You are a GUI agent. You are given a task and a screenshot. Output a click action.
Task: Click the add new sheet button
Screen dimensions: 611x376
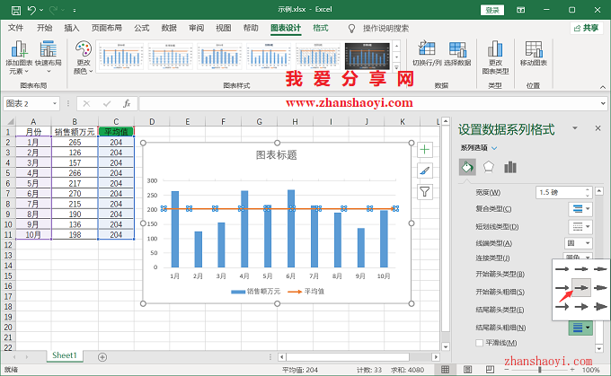102,357
